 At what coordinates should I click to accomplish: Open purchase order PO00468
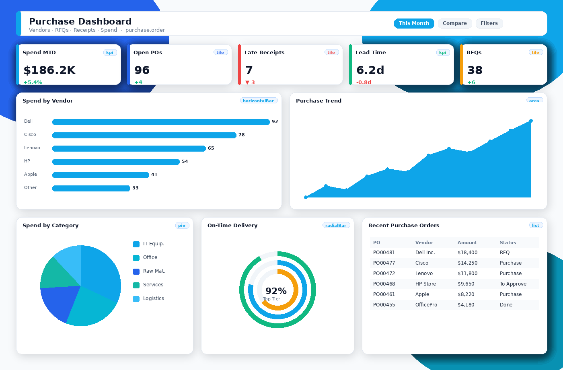[454, 284]
